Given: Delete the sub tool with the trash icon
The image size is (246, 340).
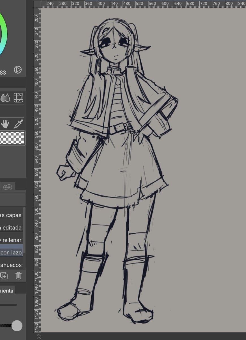Looking at the screenshot, I should coord(18,276).
